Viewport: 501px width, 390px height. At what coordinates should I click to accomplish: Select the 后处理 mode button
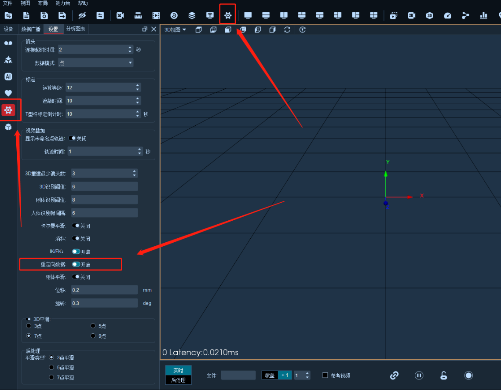[x=178, y=380]
